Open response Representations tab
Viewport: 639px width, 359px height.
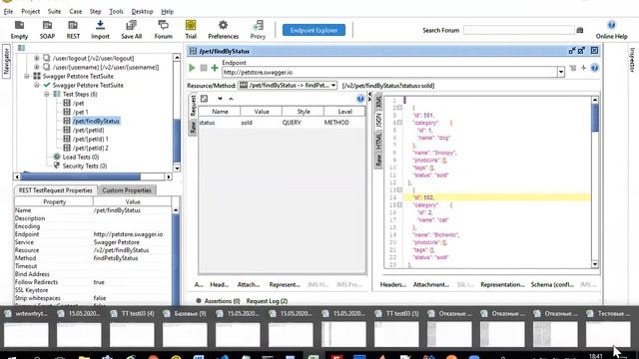tap(502, 284)
